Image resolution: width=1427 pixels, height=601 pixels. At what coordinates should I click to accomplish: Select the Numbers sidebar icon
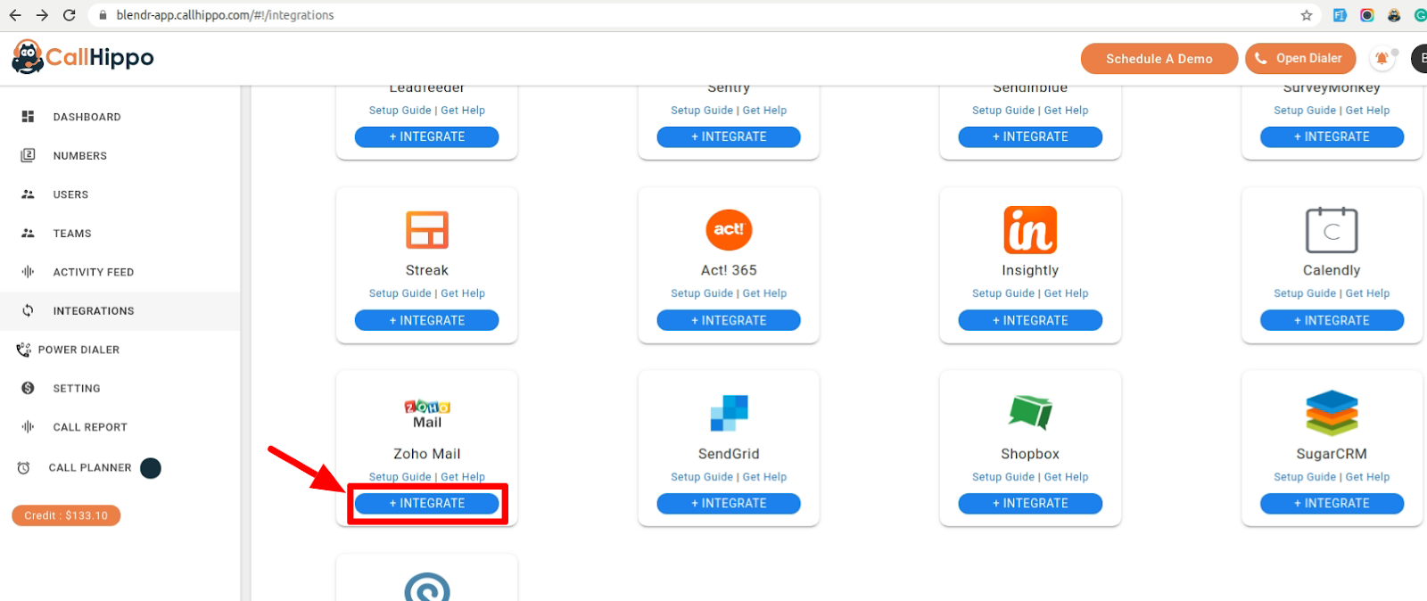coord(28,155)
